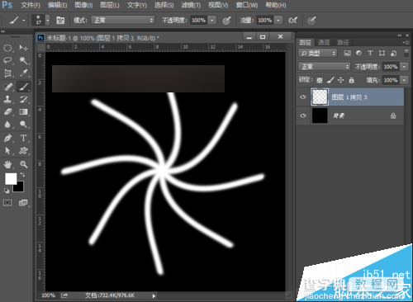The height and width of the screenshot is (302, 413).
Task: Switch to the 路径 tab
Action: [x=343, y=42]
